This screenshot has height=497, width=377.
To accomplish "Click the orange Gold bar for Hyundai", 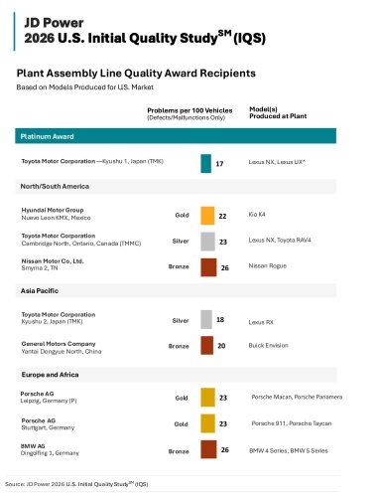I will click(207, 216).
